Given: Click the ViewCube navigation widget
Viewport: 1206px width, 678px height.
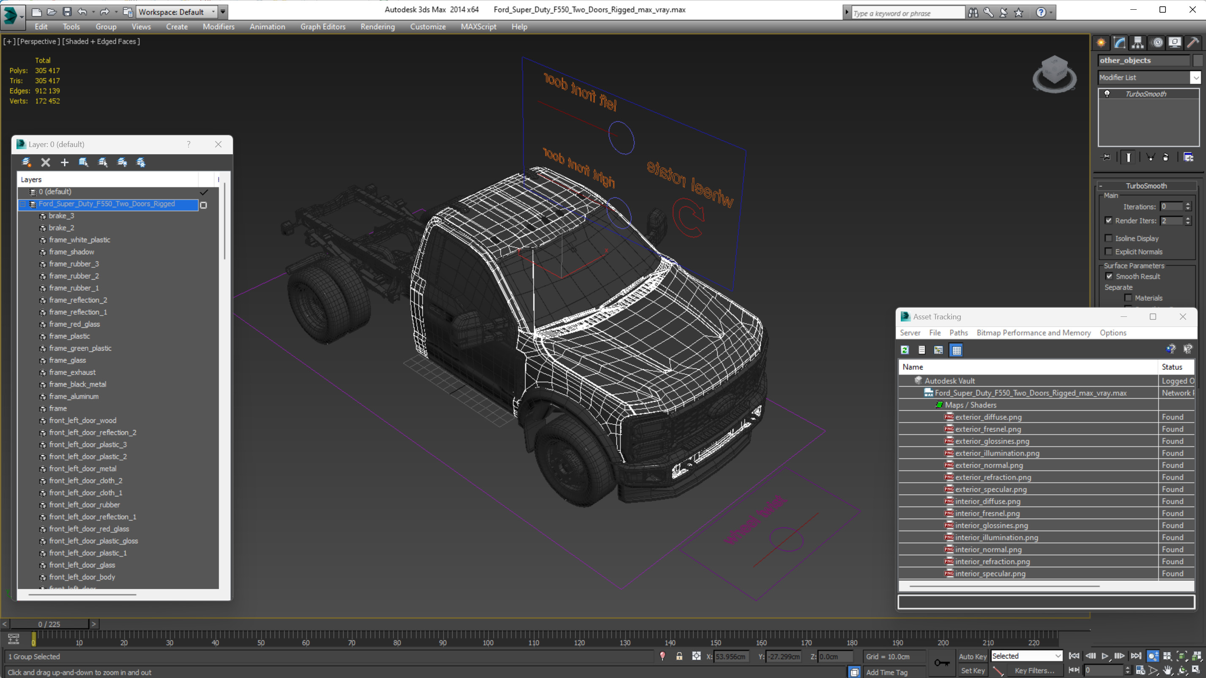Looking at the screenshot, I should coord(1054,74).
